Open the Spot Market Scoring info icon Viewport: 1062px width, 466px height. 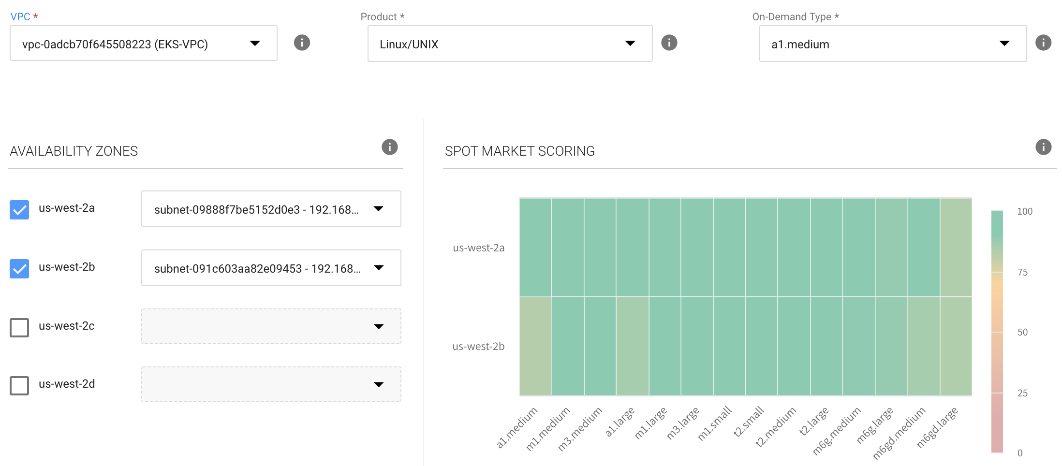pos(1043,147)
